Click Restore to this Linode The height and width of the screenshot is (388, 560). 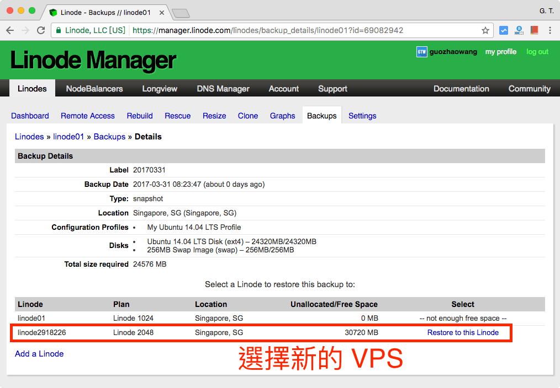tap(462, 332)
